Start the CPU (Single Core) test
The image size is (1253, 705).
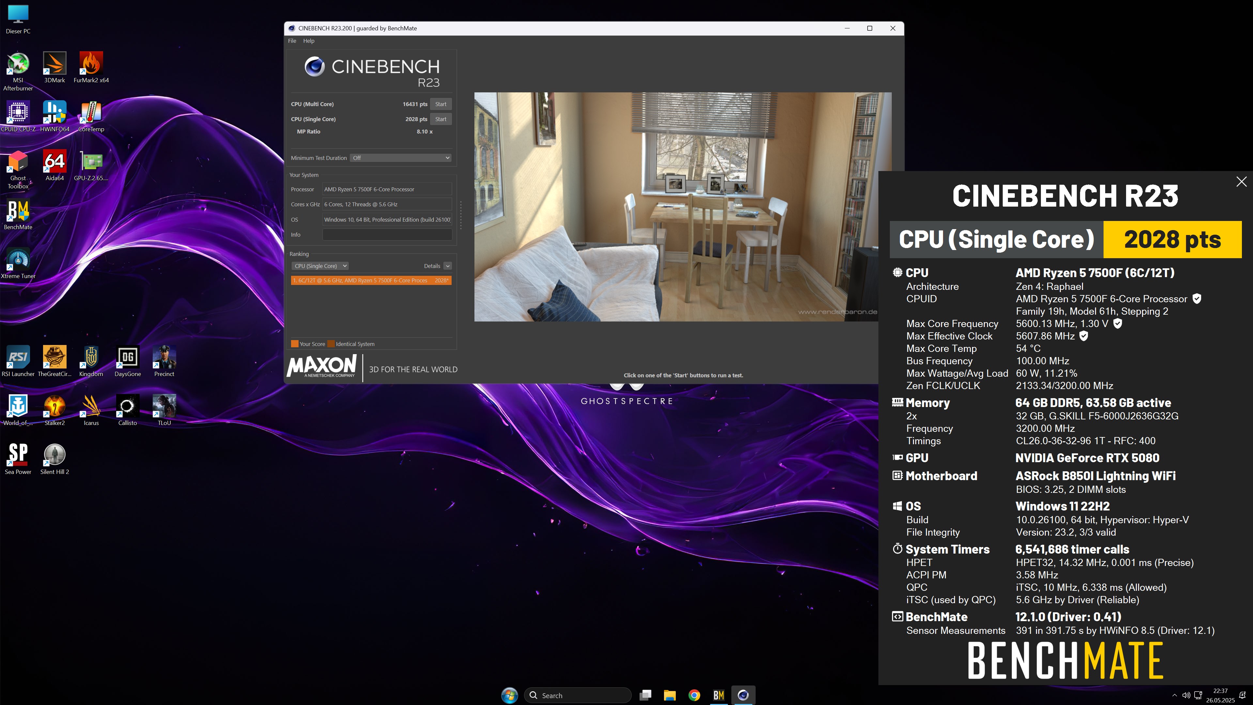[441, 119]
